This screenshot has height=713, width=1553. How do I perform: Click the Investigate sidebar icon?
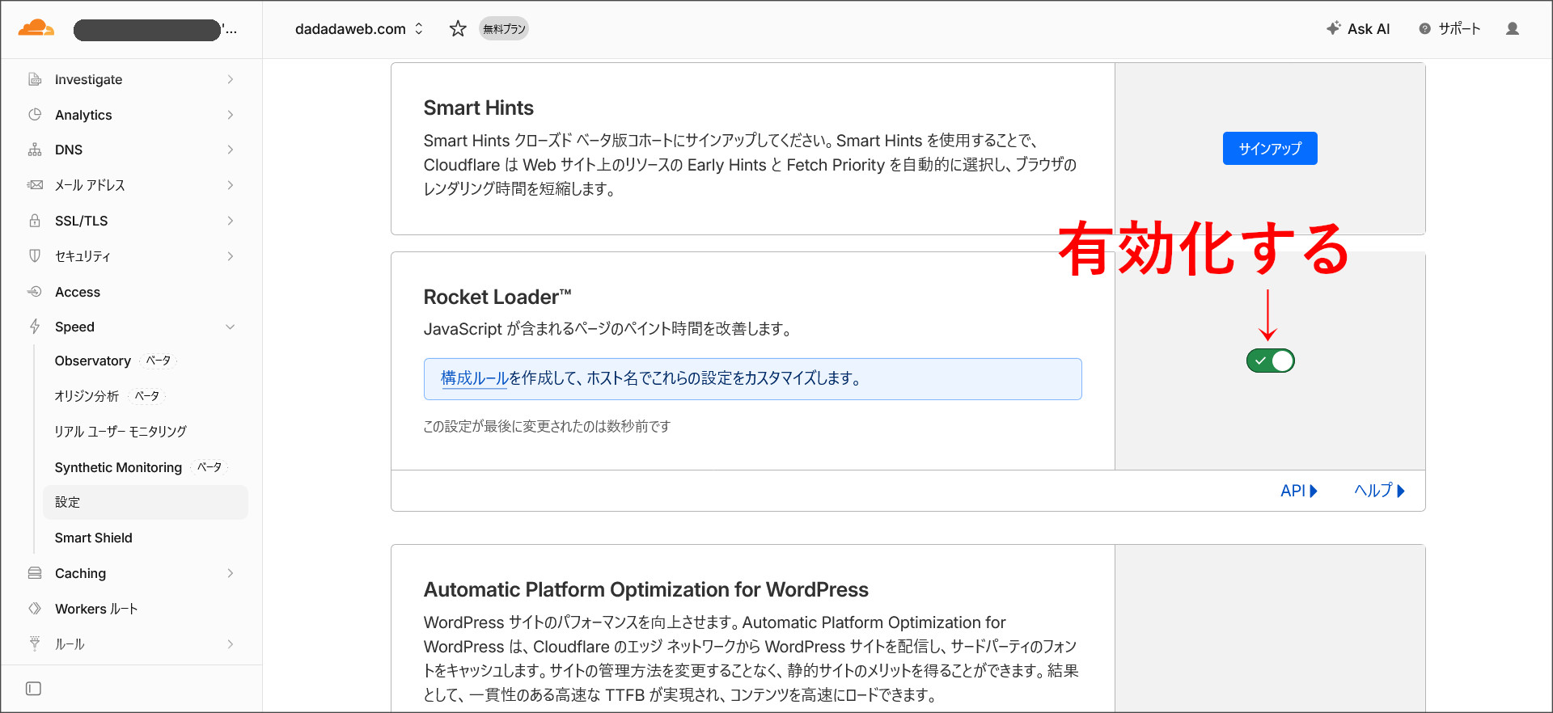point(35,79)
